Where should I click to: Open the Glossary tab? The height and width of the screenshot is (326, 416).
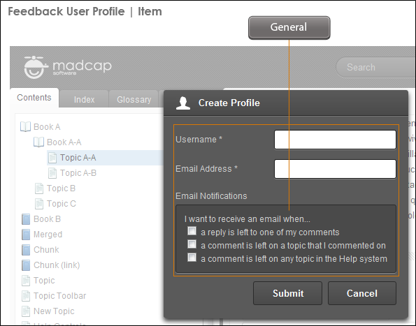134,99
